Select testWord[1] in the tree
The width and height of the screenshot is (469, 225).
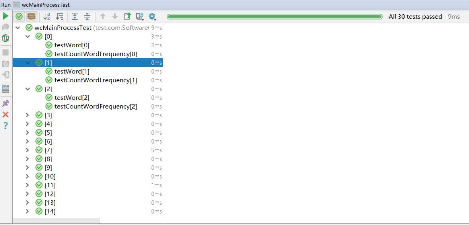(72, 72)
